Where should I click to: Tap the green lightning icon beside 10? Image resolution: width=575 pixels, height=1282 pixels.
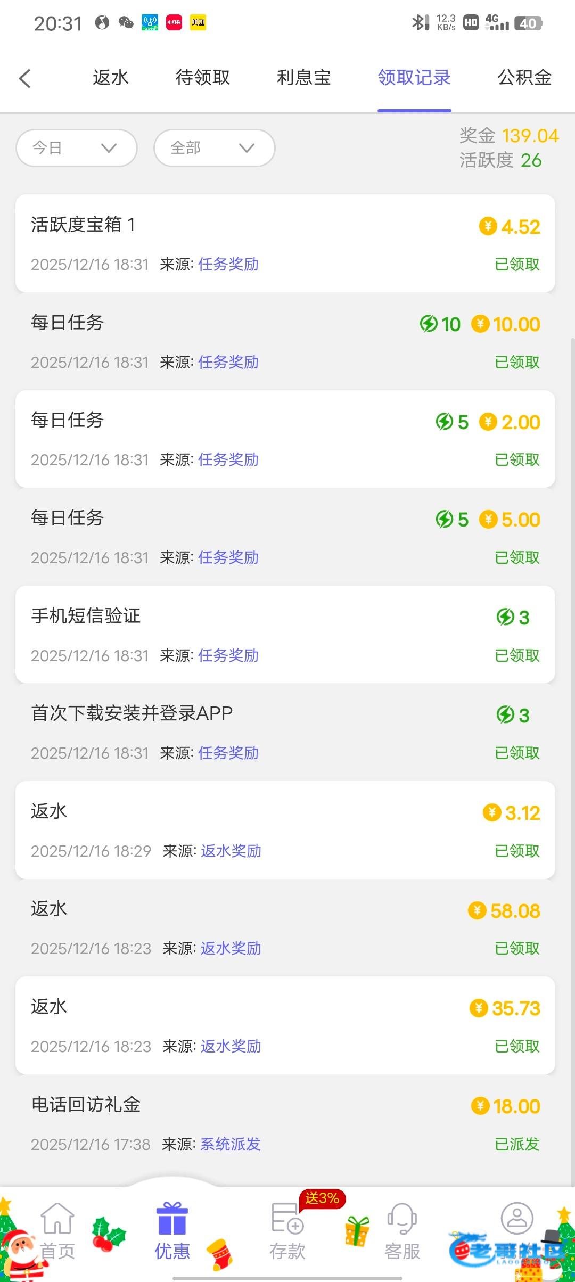coord(429,324)
